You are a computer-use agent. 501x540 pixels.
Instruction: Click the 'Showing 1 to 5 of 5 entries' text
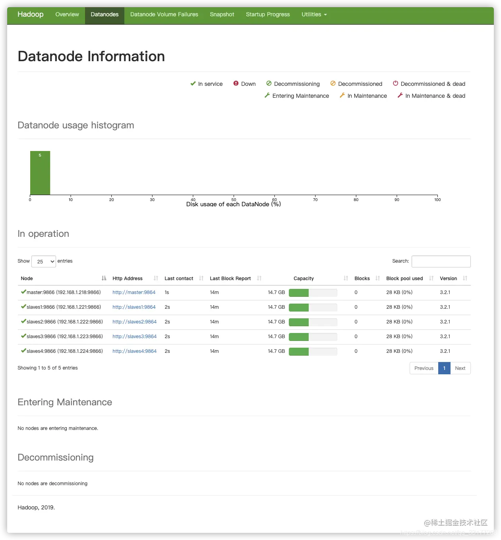coord(48,368)
